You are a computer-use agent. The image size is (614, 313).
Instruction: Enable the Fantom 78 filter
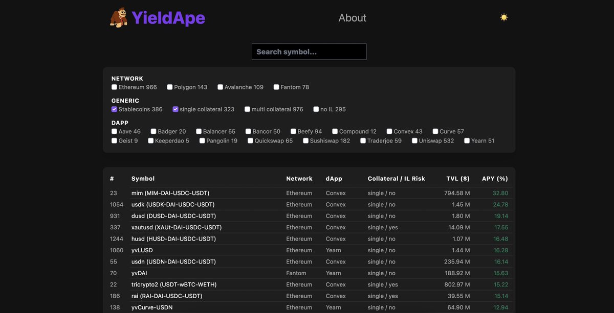pyautogui.click(x=276, y=87)
